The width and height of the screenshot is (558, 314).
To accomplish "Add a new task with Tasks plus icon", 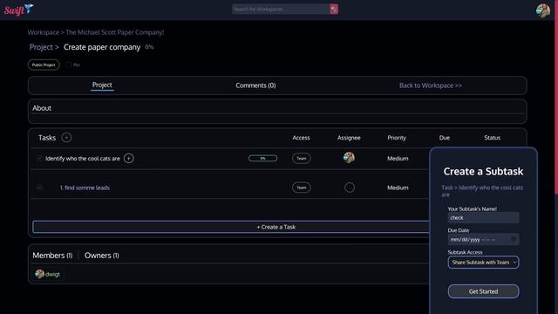I will (x=66, y=138).
